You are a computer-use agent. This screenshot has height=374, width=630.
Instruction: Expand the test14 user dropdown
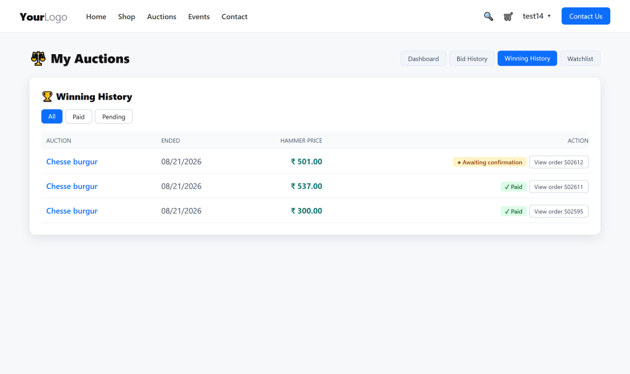click(536, 16)
